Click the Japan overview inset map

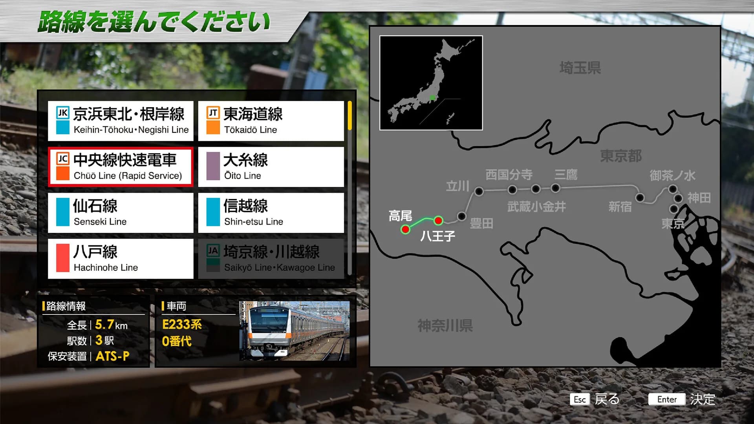[431, 83]
